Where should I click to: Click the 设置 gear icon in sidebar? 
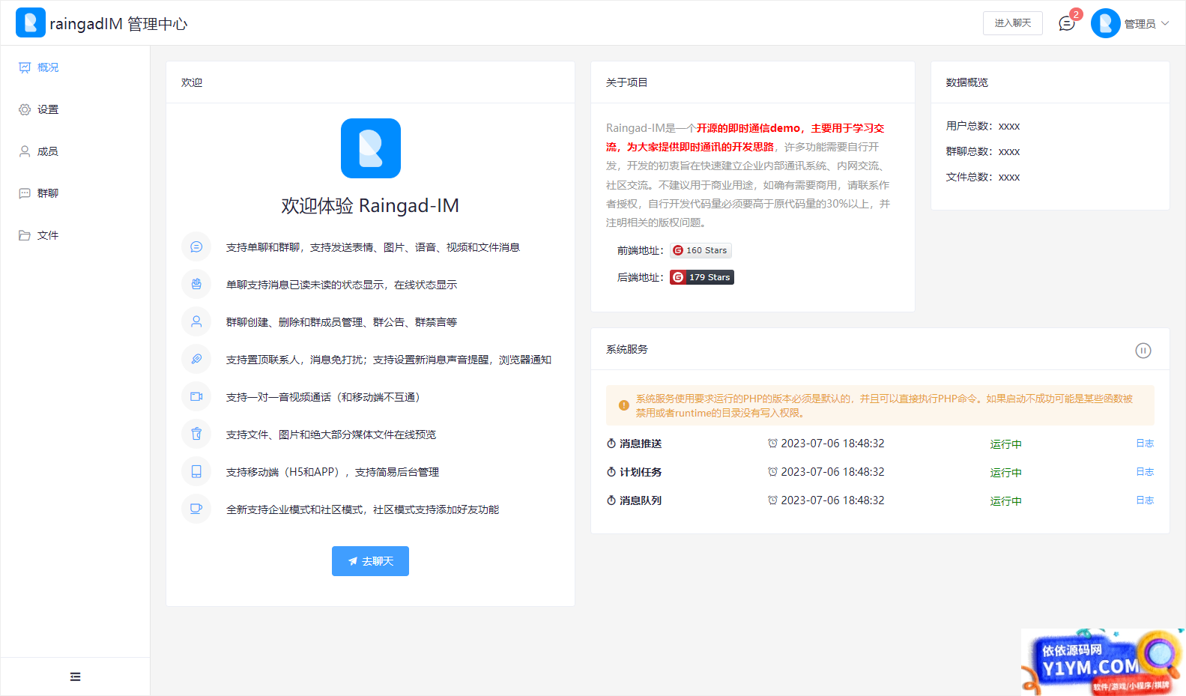(x=25, y=109)
